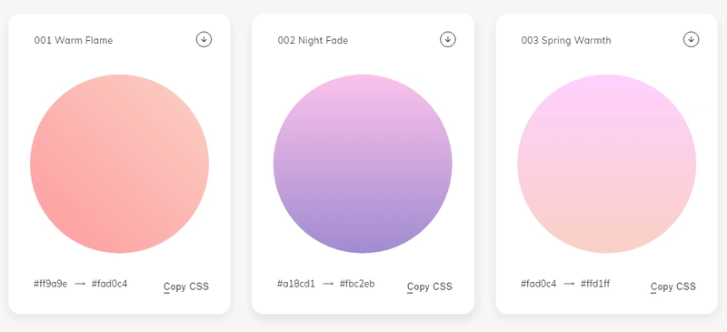727x332 pixels.
Task: Copy hex code #fbc2eb
Action: pos(357,284)
